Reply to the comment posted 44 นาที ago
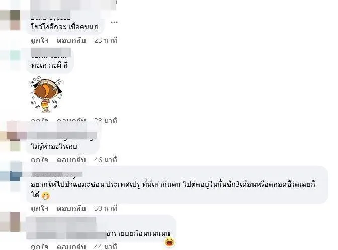Image resolution: width=338 pixels, height=250 pixels. tap(71, 246)
